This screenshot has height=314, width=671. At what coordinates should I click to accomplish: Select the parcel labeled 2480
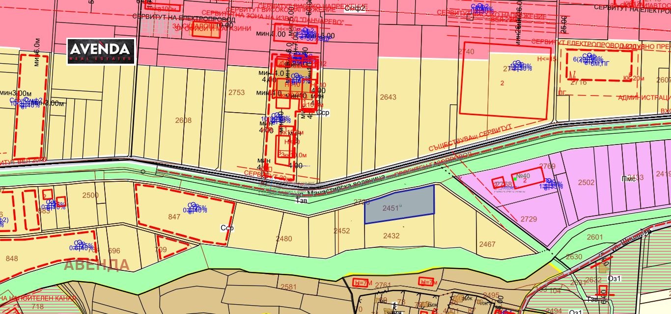(284, 239)
